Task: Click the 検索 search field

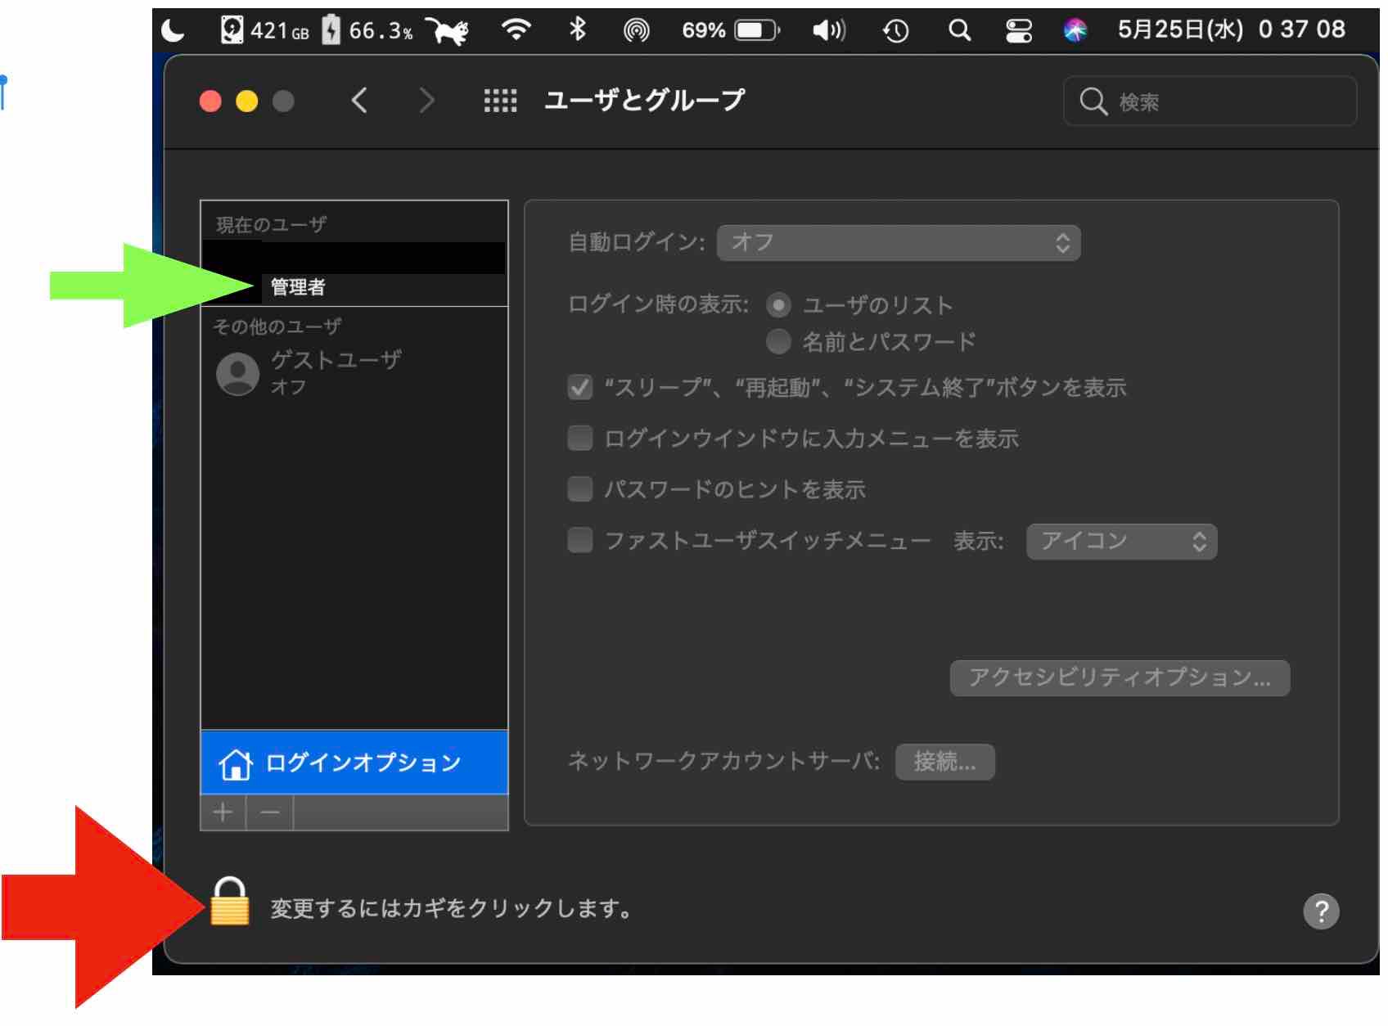Action: [x=1210, y=101]
